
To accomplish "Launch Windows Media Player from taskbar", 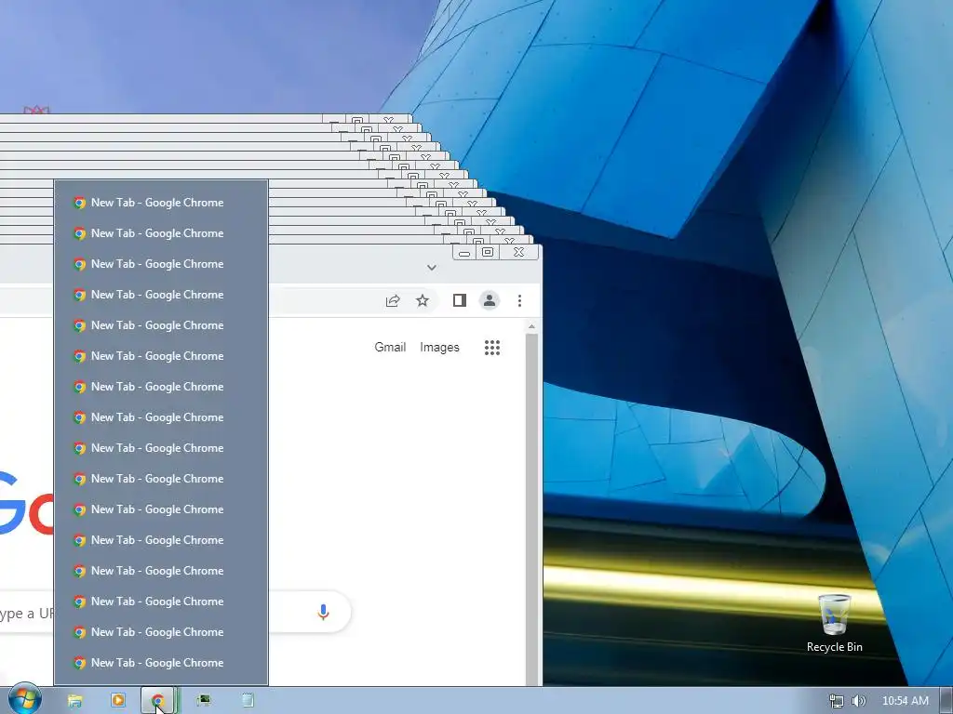I will 118,700.
